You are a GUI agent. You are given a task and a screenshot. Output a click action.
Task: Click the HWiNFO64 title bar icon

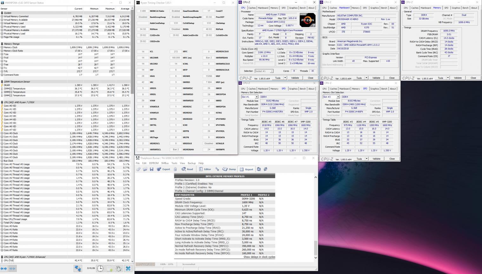[3, 3]
